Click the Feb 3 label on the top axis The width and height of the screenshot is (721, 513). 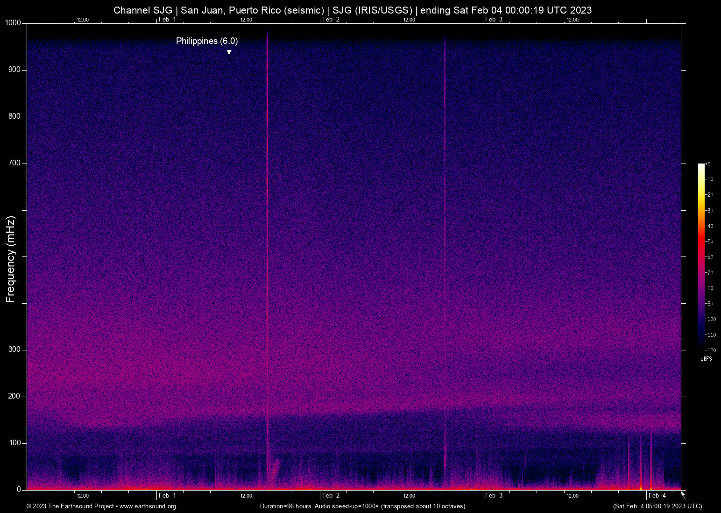[x=494, y=20]
